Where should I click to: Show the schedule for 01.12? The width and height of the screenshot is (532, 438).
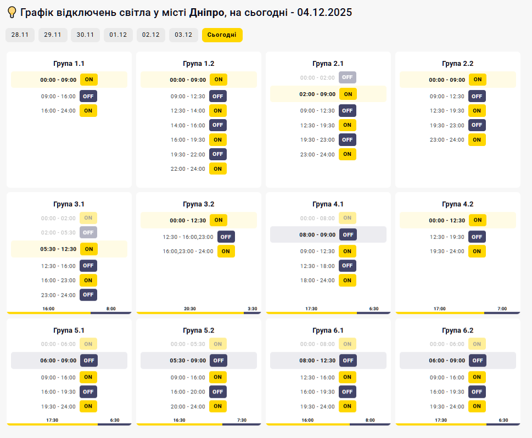(x=118, y=35)
